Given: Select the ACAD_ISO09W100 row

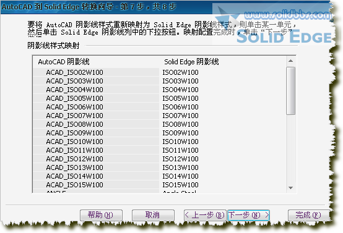Looking at the screenshot, I should (96, 133).
